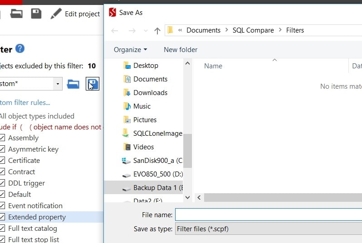Select Documents in navigation pane
Screen dimensions: 362x243
(150, 79)
